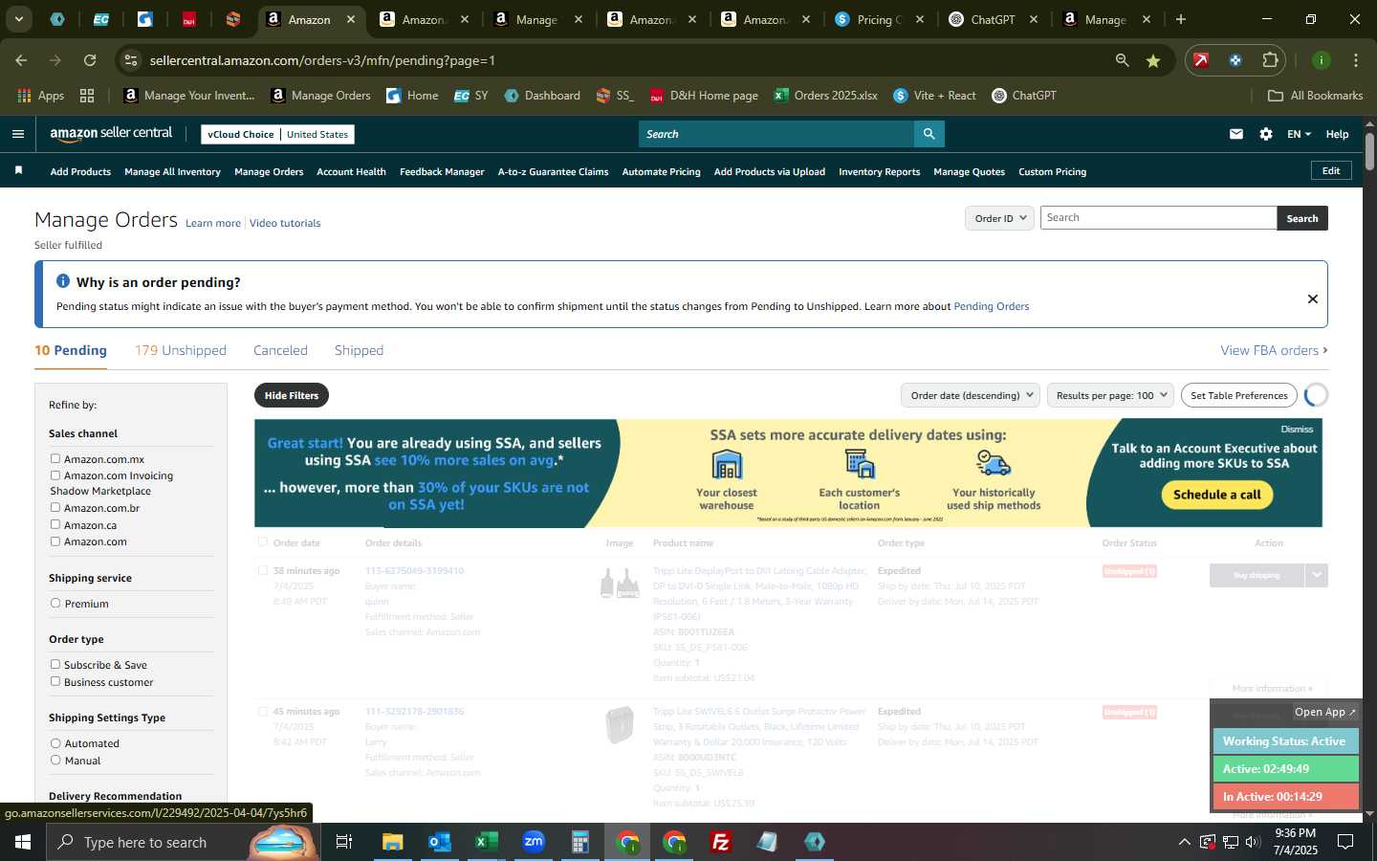Select the Manual shipping settings type
Viewport: 1377px width, 861px height.
(x=55, y=761)
